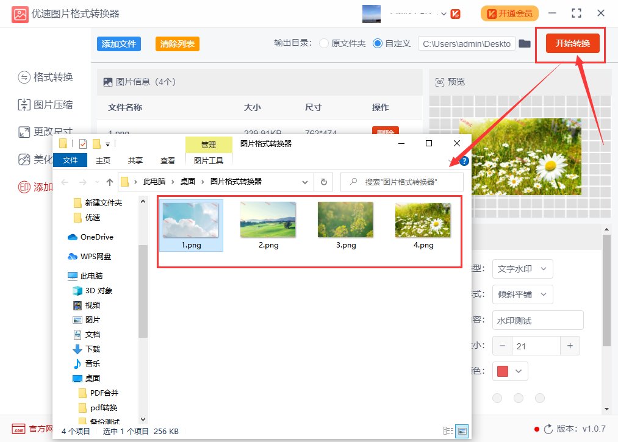618x442 pixels.
Task: Switch to the 查看 tab in Explorer
Action: click(167, 160)
